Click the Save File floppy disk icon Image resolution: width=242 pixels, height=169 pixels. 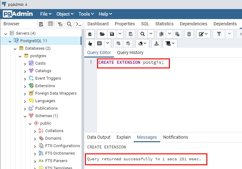click(112, 34)
